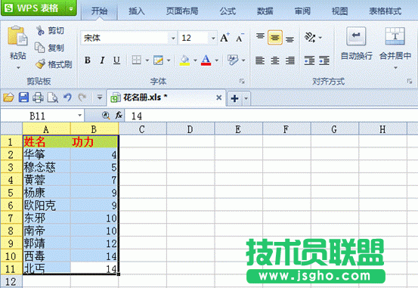Switch to the 公式 tab
The width and height of the screenshot is (418, 288).
228,11
